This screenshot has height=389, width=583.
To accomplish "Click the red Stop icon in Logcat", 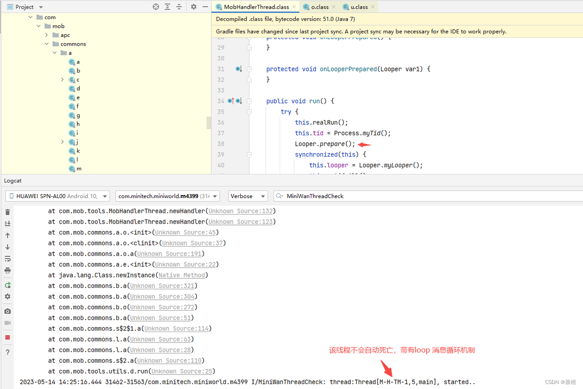I will point(7,338).
